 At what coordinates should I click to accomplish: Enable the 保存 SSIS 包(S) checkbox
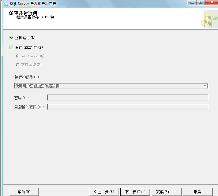click(x=11, y=47)
